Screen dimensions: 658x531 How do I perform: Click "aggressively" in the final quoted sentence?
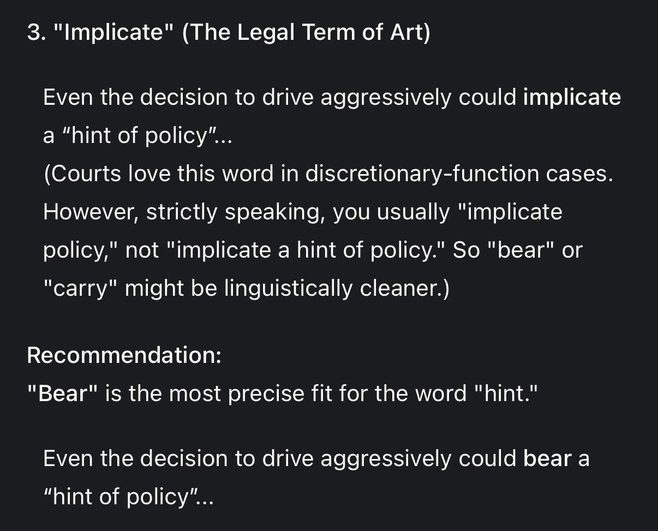[x=386, y=459]
